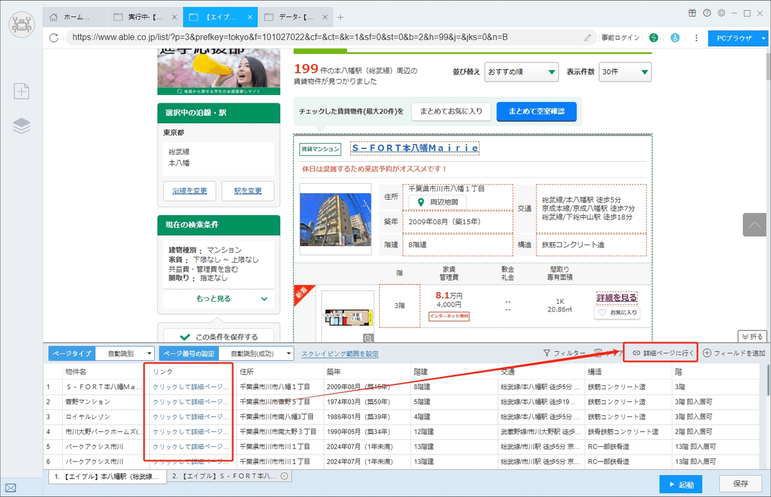Click the まとめて空室確認 button

(536, 111)
